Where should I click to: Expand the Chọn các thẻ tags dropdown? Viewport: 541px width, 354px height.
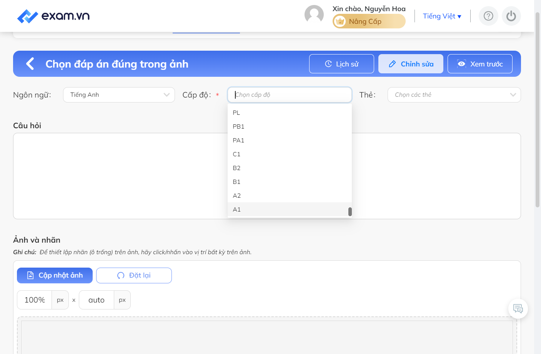pos(454,95)
